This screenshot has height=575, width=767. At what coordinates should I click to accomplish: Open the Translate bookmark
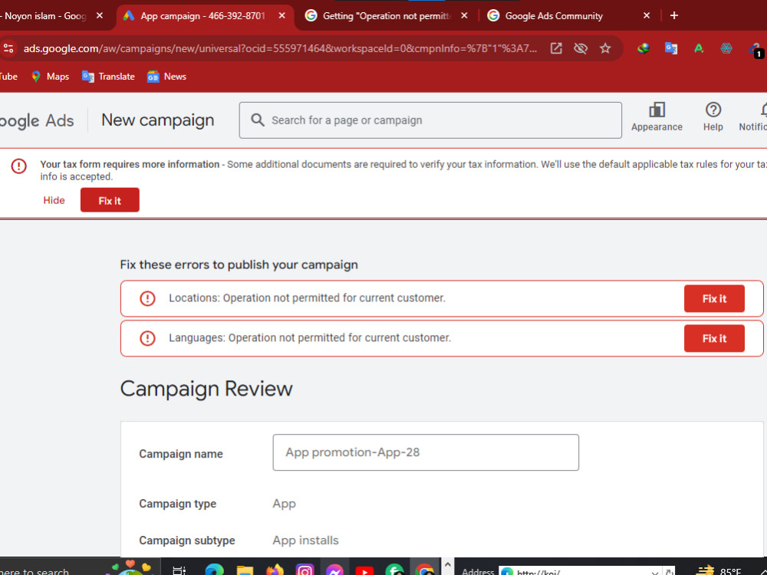point(109,76)
